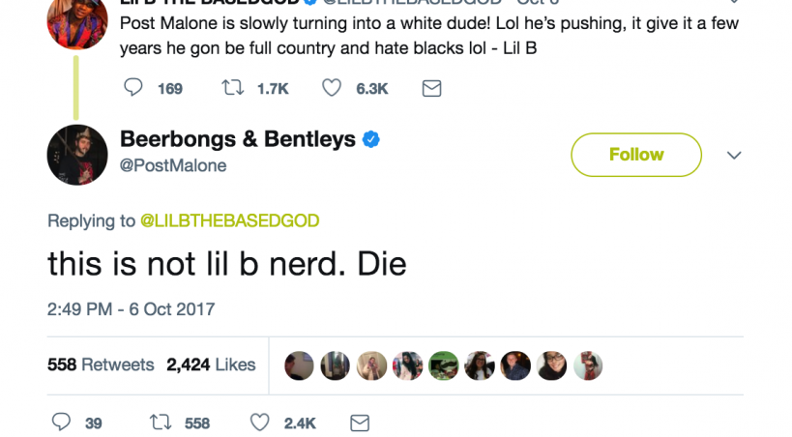This screenshot has height=437, width=792.
Task: Open the @PostMalone handle link
Action: [173, 165]
